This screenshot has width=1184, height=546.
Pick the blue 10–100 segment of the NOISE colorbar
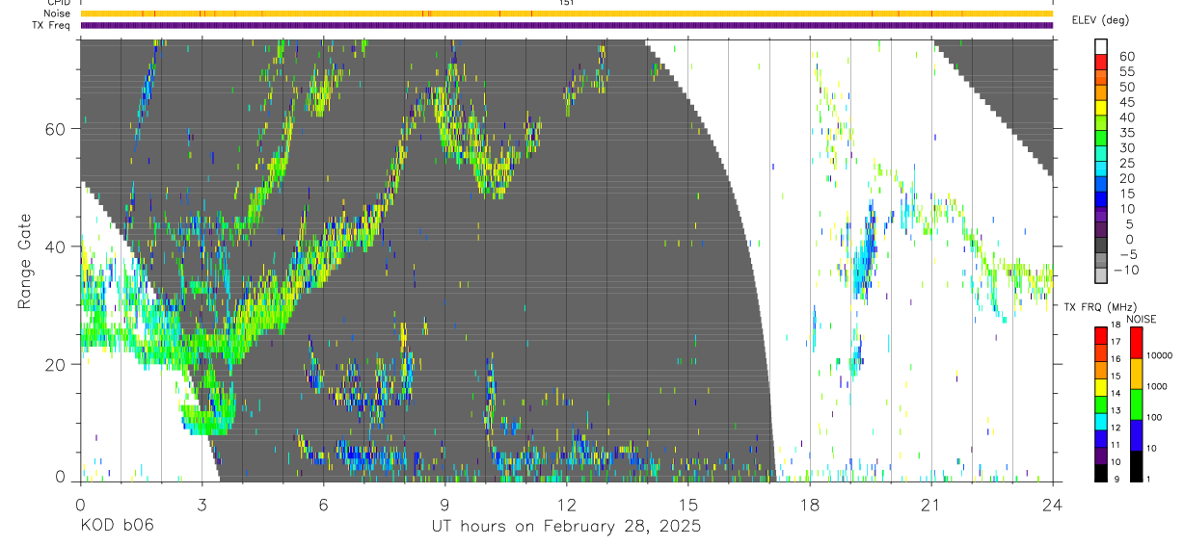[x=1136, y=435]
